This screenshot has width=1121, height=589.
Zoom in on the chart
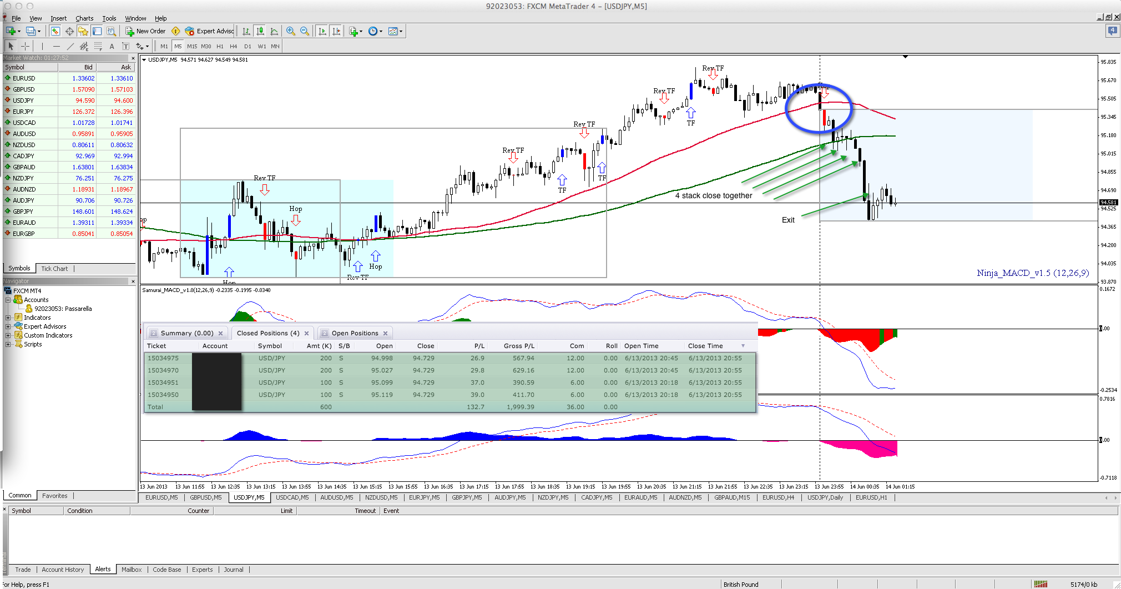click(x=290, y=31)
